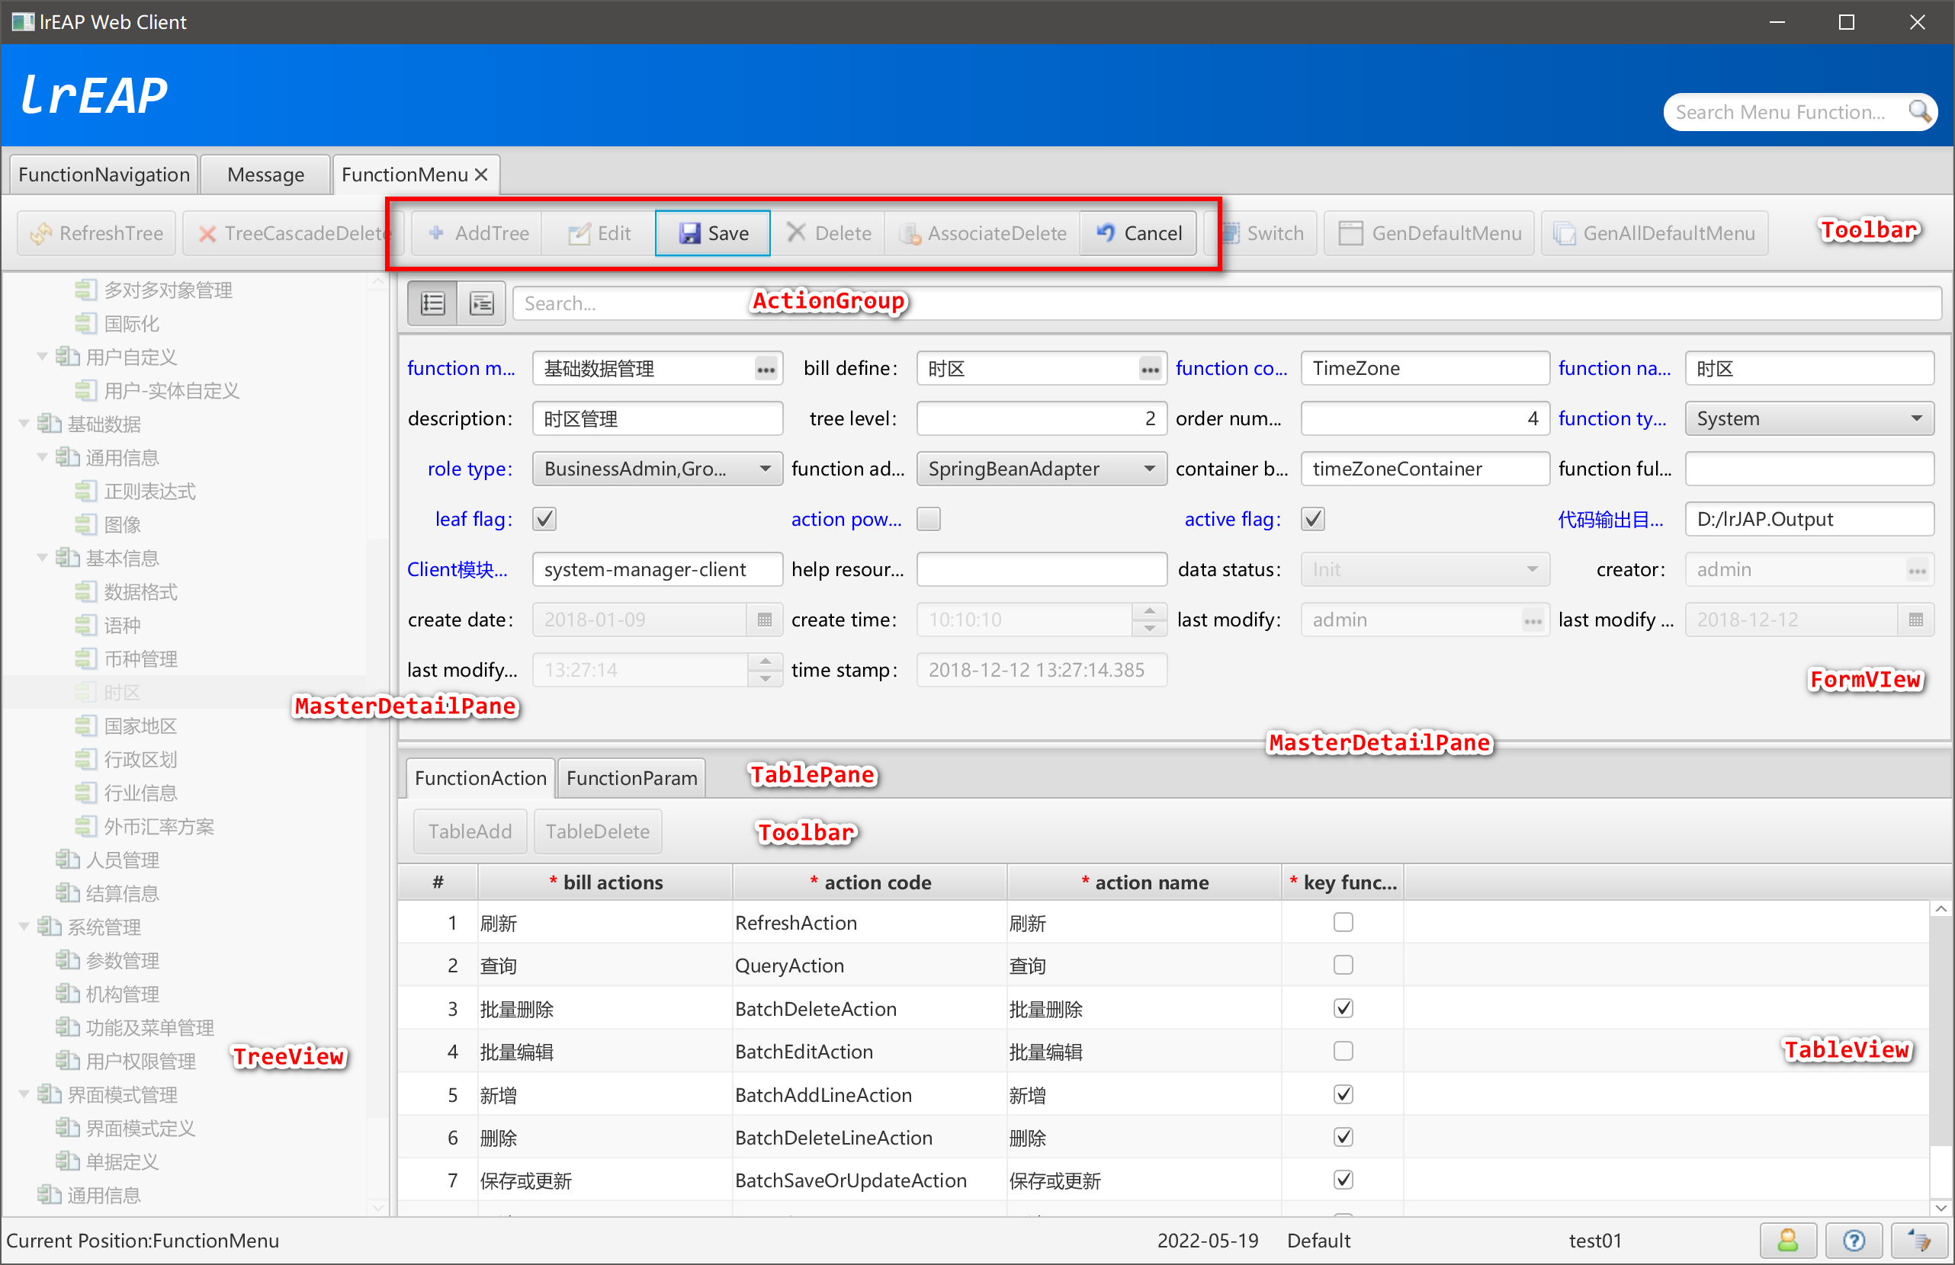The image size is (1955, 1265).
Task: Switch to list view icon beside search
Action: click(x=433, y=304)
